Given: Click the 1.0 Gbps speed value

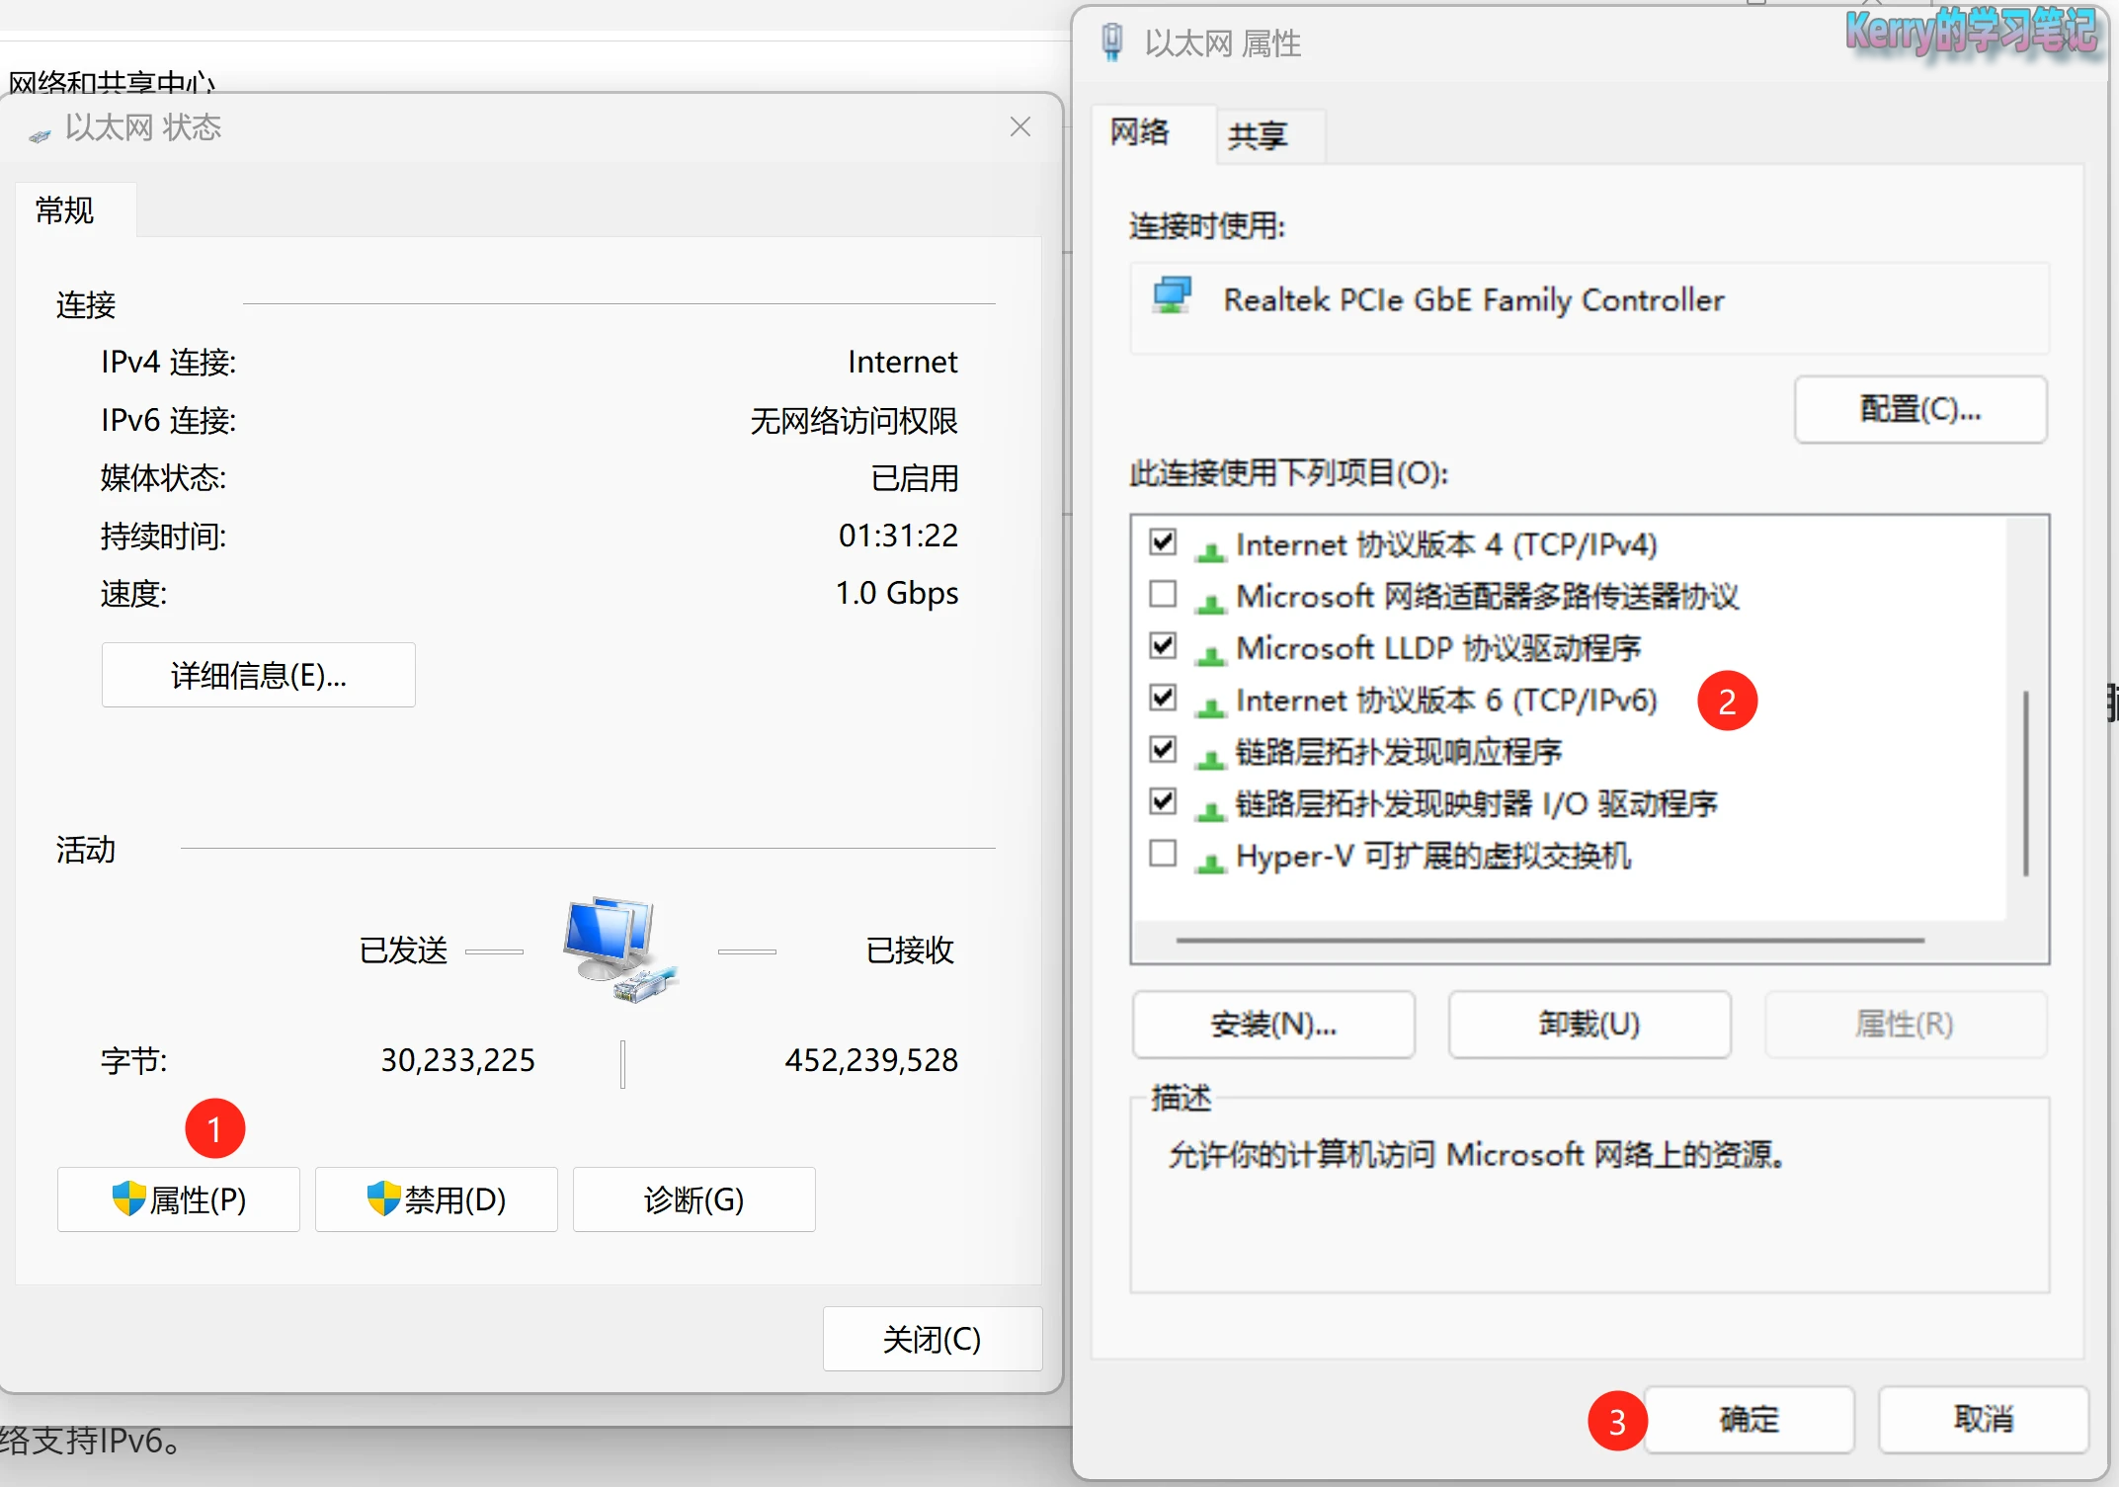Looking at the screenshot, I should (897, 593).
